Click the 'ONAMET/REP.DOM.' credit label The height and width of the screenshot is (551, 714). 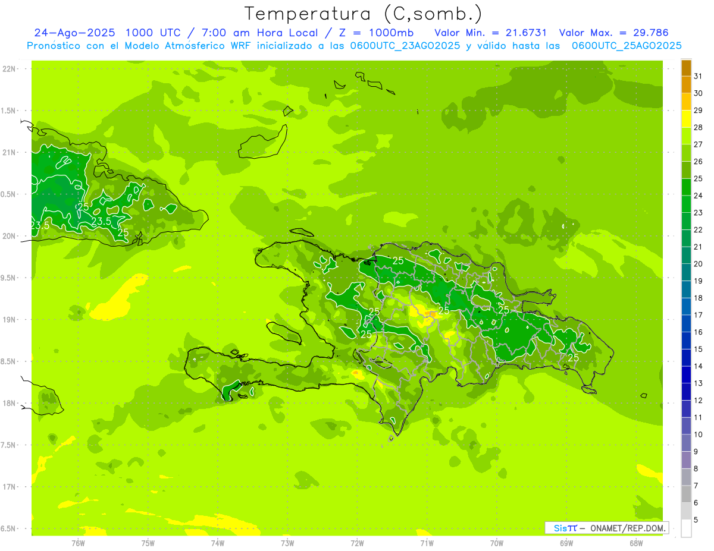click(628, 528)
